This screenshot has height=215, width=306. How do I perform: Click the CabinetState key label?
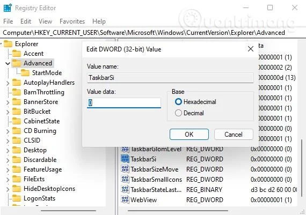coord(41,121)
